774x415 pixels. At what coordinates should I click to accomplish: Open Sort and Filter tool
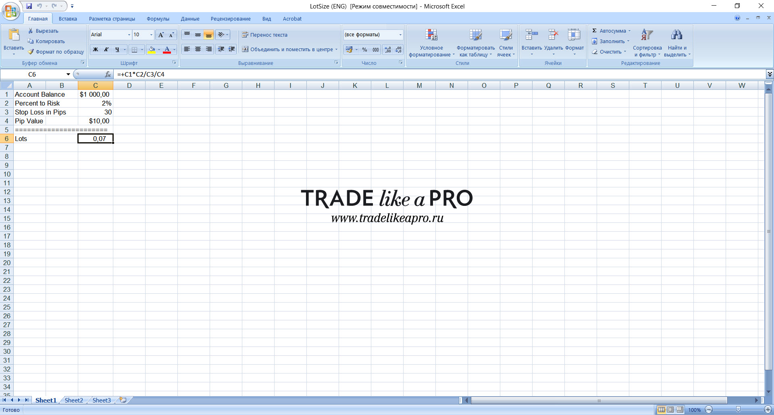click(x=647, y=43)
